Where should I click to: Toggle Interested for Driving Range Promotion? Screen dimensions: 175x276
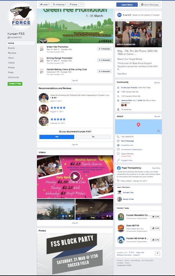click(x=104, y=60)
